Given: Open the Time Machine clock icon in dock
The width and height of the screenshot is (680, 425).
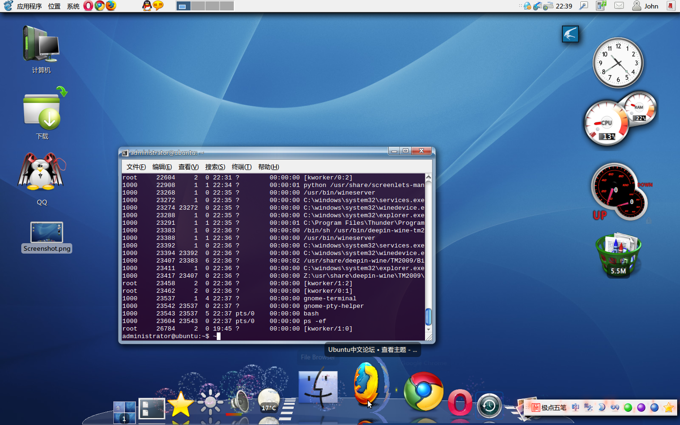Looking at the screenshot, I should tap(489, 406).
